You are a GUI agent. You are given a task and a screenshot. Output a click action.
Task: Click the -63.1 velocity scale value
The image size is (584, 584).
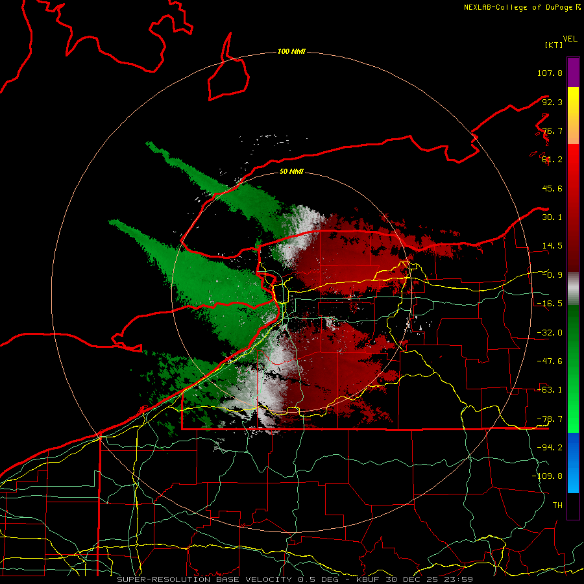click(x=550, y=390)
